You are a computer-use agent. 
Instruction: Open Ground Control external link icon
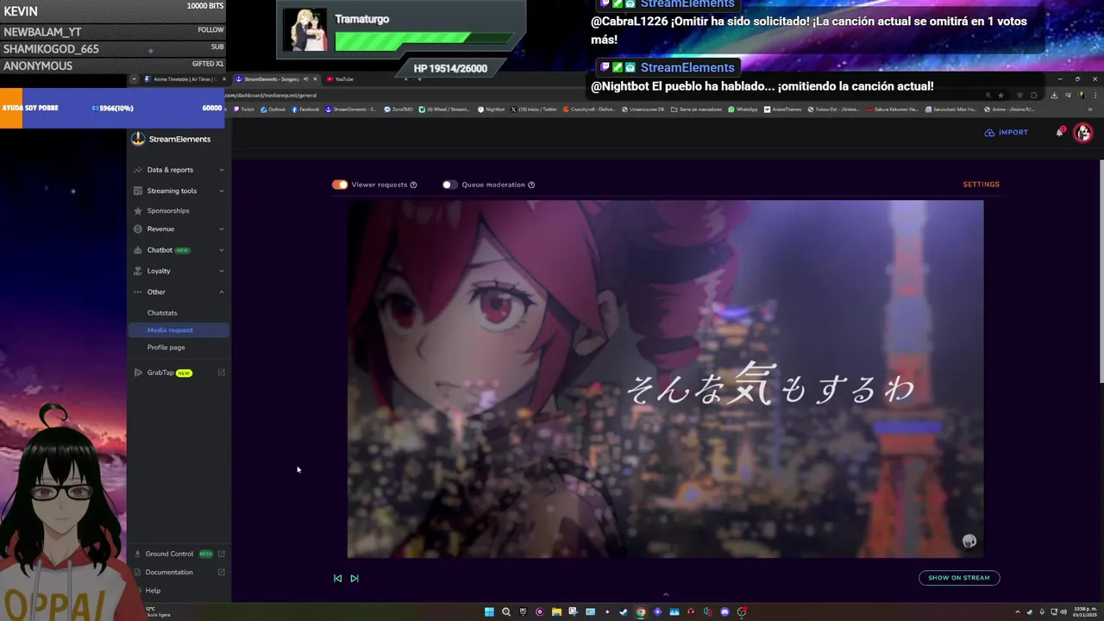tap(222, 554)
